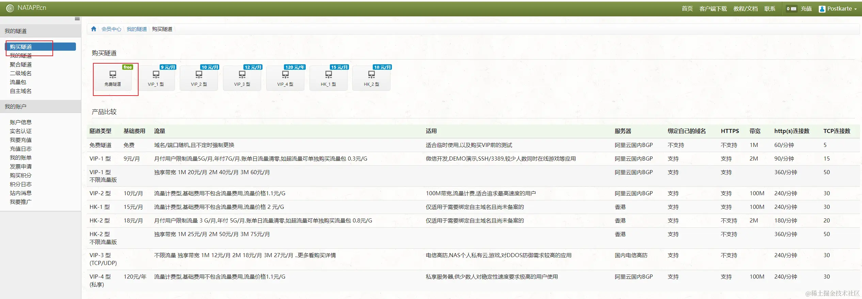Click the 15元/月 price cell
Image resolution: width=862 pixels, height=299 pixels.
coord(133,207)
